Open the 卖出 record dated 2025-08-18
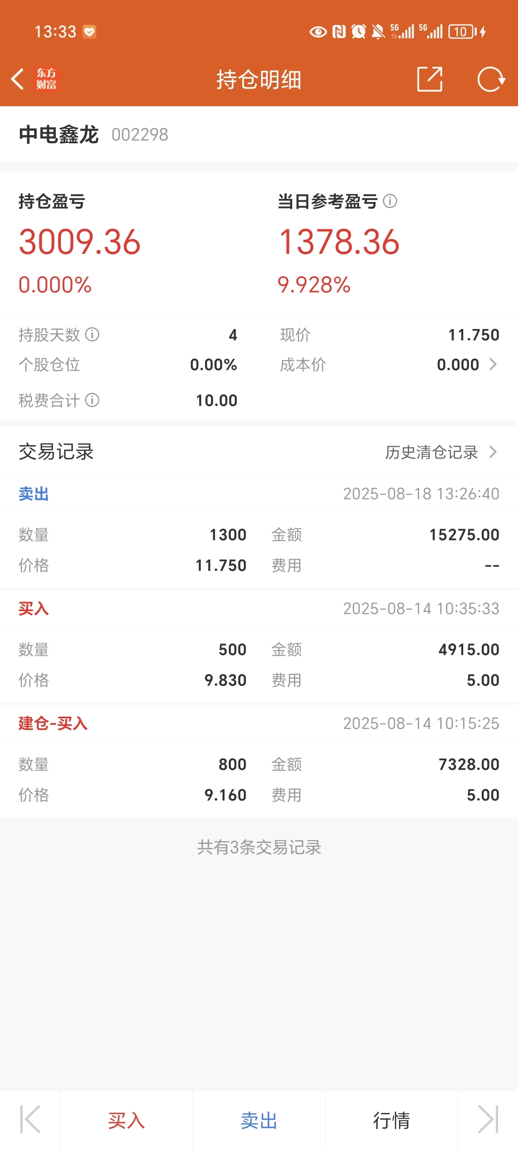Viewport: 518px width, 1150px height. (259, 532)
